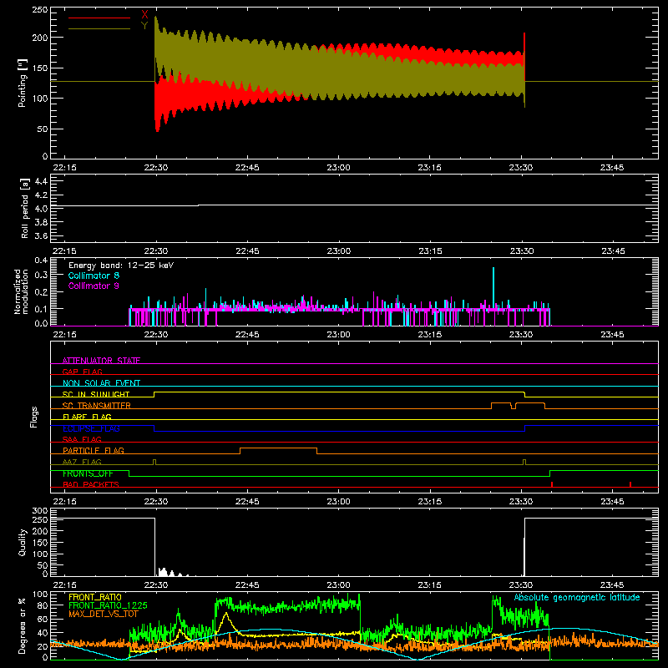668x668 pixels.
Task: Click the Normalized modulation axis title
Action: click(21, 291)
